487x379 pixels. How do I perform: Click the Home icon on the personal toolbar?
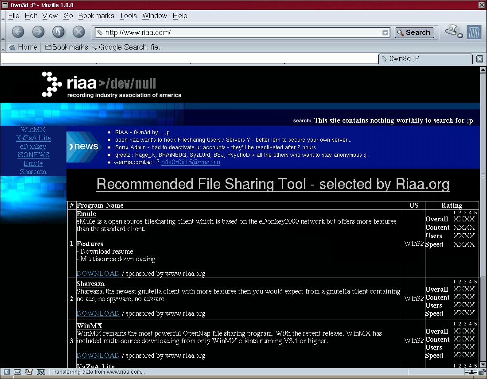coord(12,47)
